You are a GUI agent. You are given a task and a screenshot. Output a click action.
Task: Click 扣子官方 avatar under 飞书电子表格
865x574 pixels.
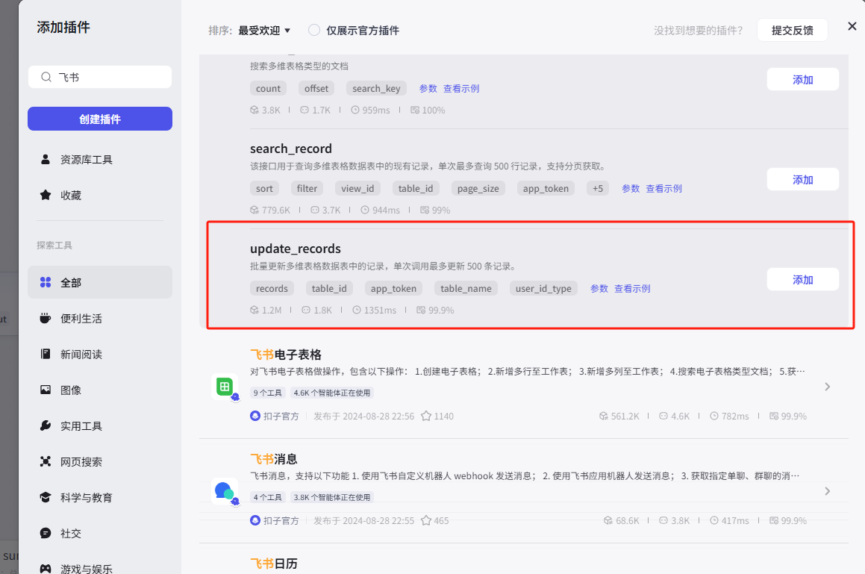coord(254,417)
